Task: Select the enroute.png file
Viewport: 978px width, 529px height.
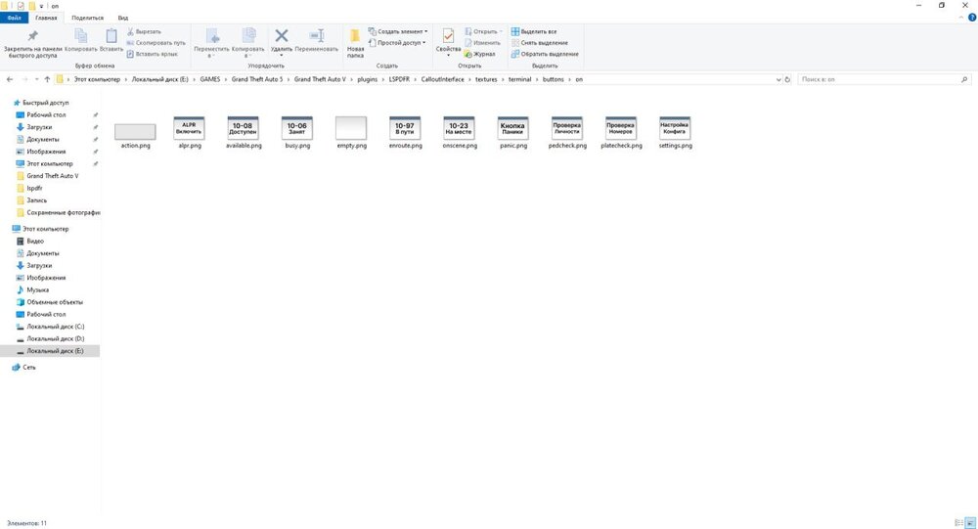Action: tap(406, 132)
